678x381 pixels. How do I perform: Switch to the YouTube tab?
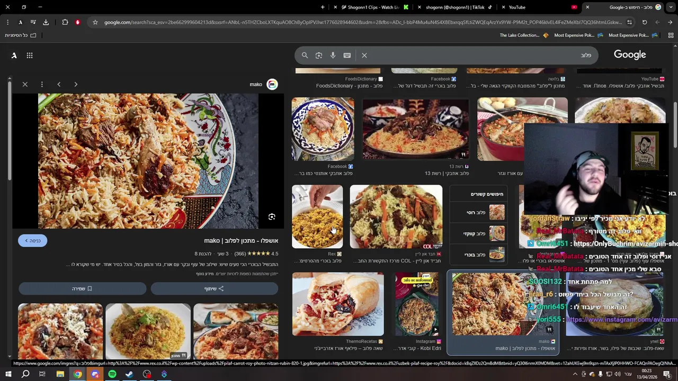[x=540, y=7]
